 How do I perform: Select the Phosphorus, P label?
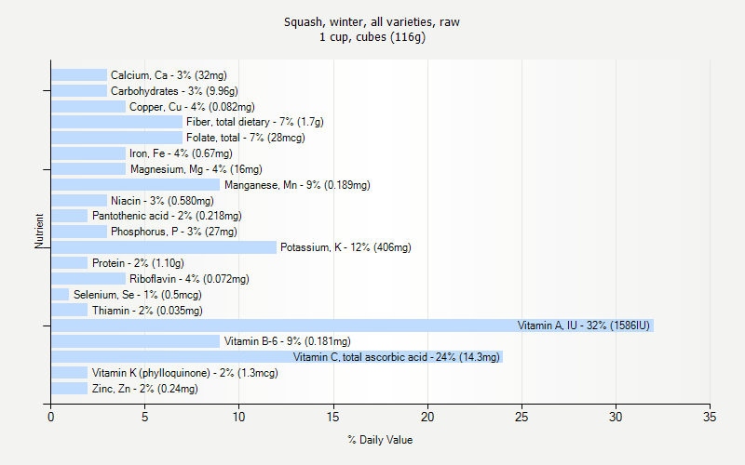174,232
